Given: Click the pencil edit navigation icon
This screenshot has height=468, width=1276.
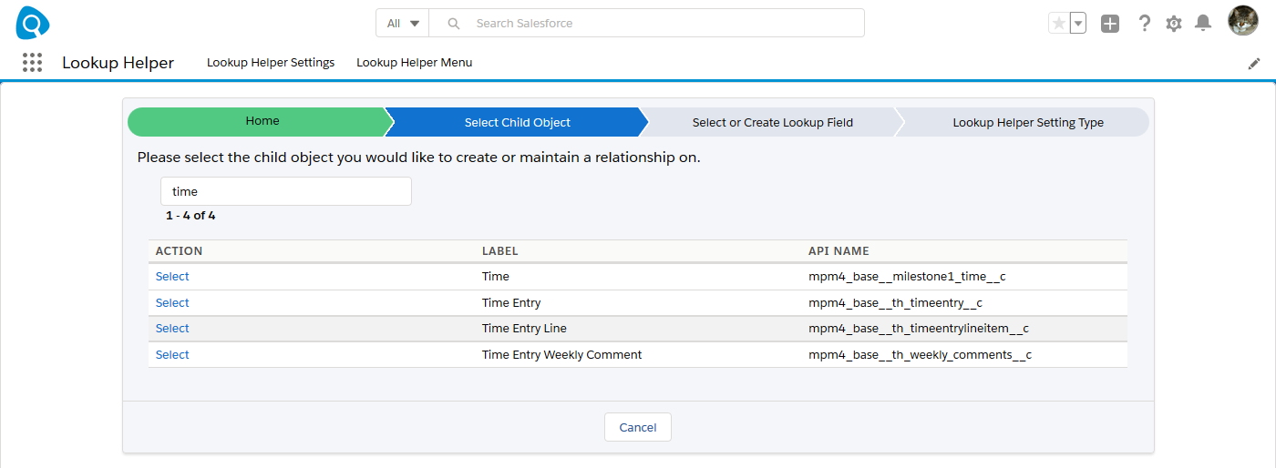Looking at the screenshot, I should click(1255, 64).
